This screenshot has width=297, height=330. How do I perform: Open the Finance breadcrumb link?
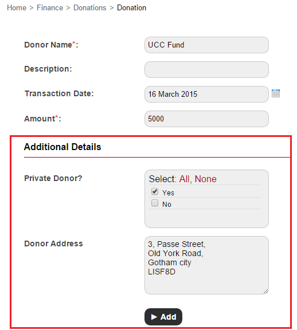(x=50, y=8)
